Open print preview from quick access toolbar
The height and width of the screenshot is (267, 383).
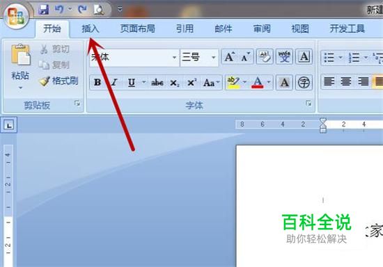(99, 10)
